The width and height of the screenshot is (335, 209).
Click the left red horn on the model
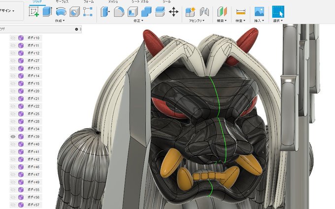(x=153, y=42)
